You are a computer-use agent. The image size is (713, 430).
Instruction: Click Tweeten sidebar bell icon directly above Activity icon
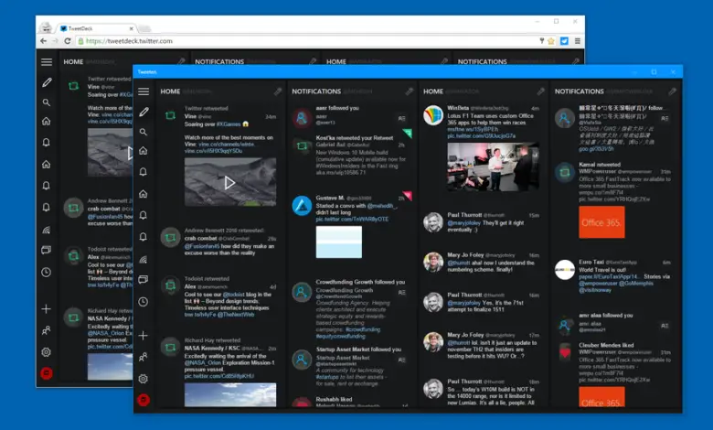144,237
